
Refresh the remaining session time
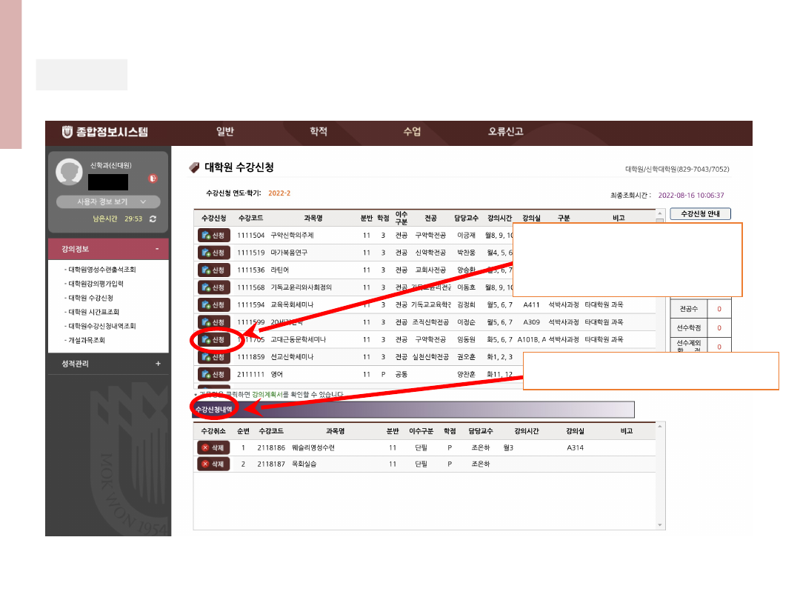153,219
